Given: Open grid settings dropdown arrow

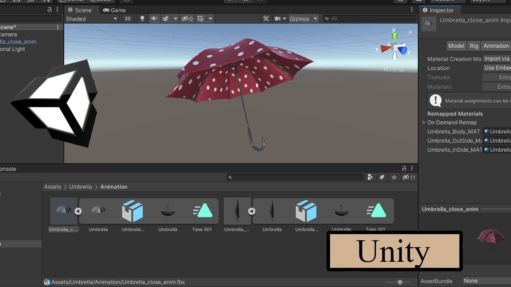Looking at the screenshot, I should 210,19.
